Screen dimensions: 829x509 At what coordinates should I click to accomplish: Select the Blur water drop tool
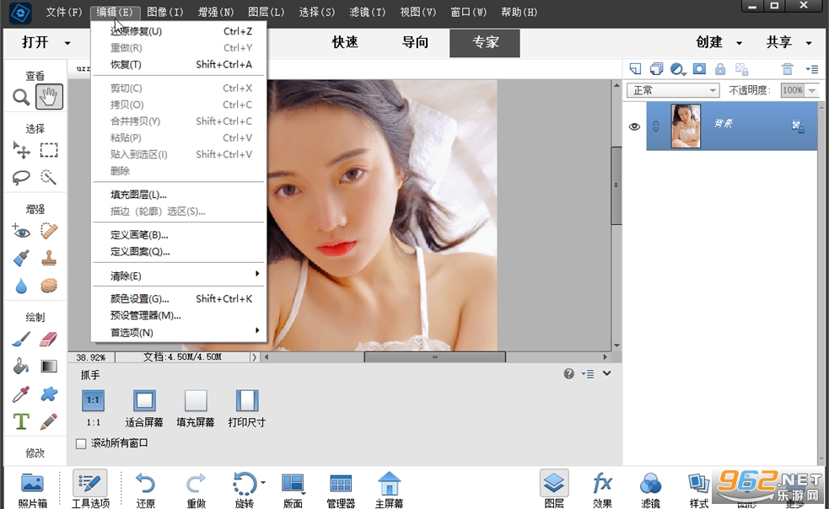pyautogui.click(x=21, y=286)
